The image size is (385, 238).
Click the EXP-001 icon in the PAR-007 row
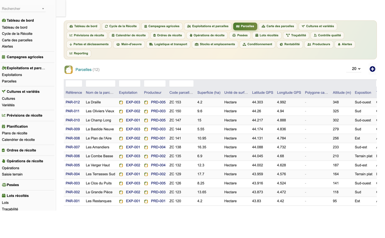(x=121, y=147)
